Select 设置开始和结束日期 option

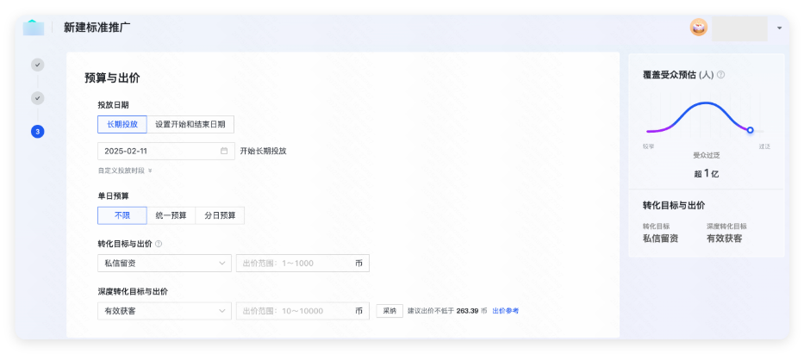tap(190, 124)
